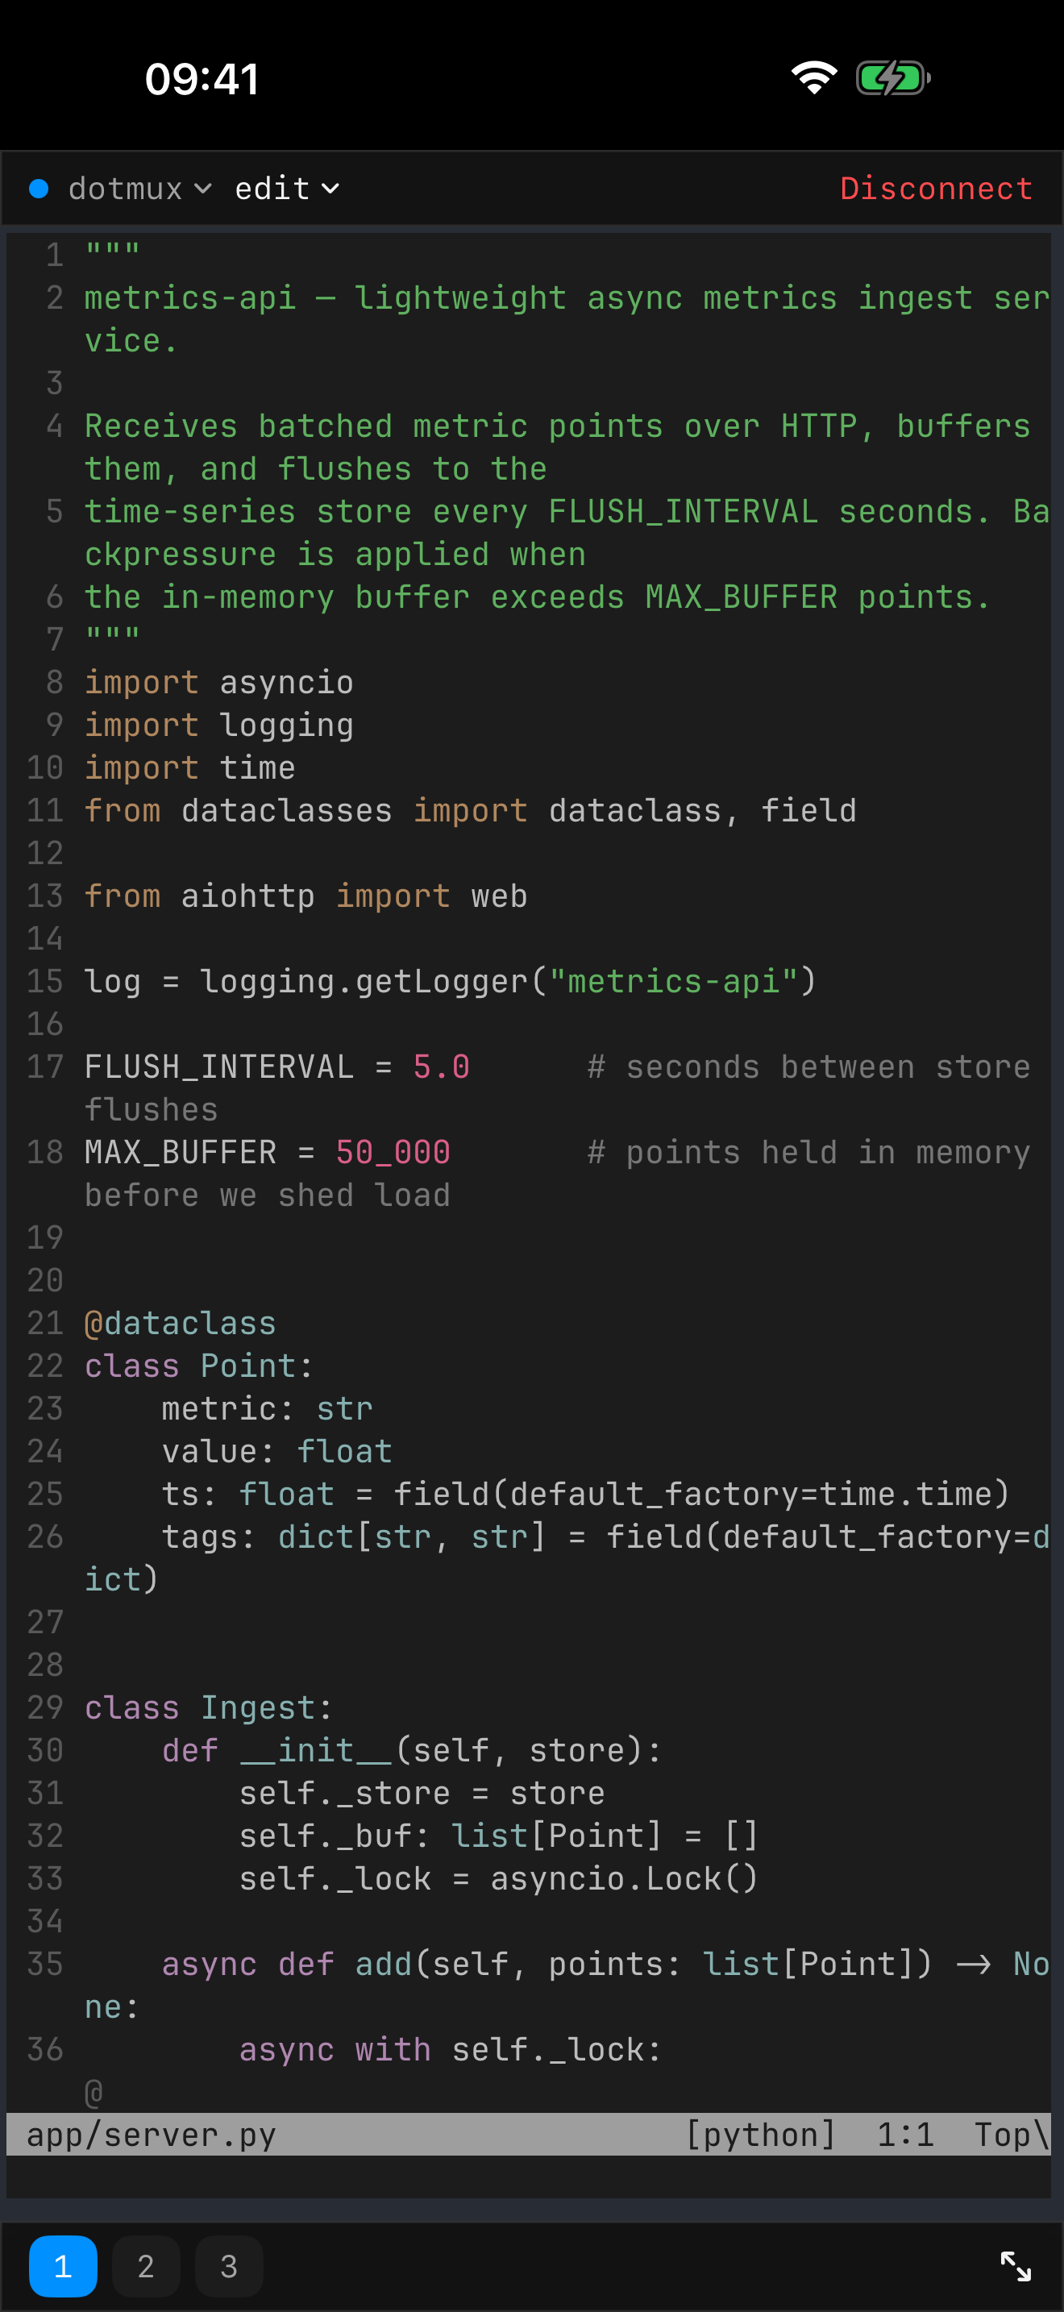Screen dimensions: 1064x2312
Task: Open the dotmux session dropdown
Action: click(140, 189)
